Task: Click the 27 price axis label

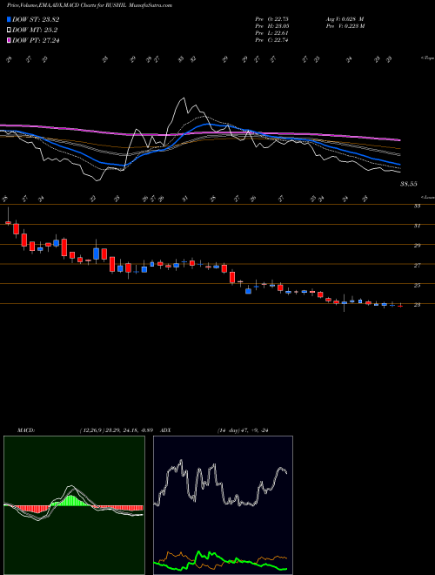Action: tap(417, 265)
